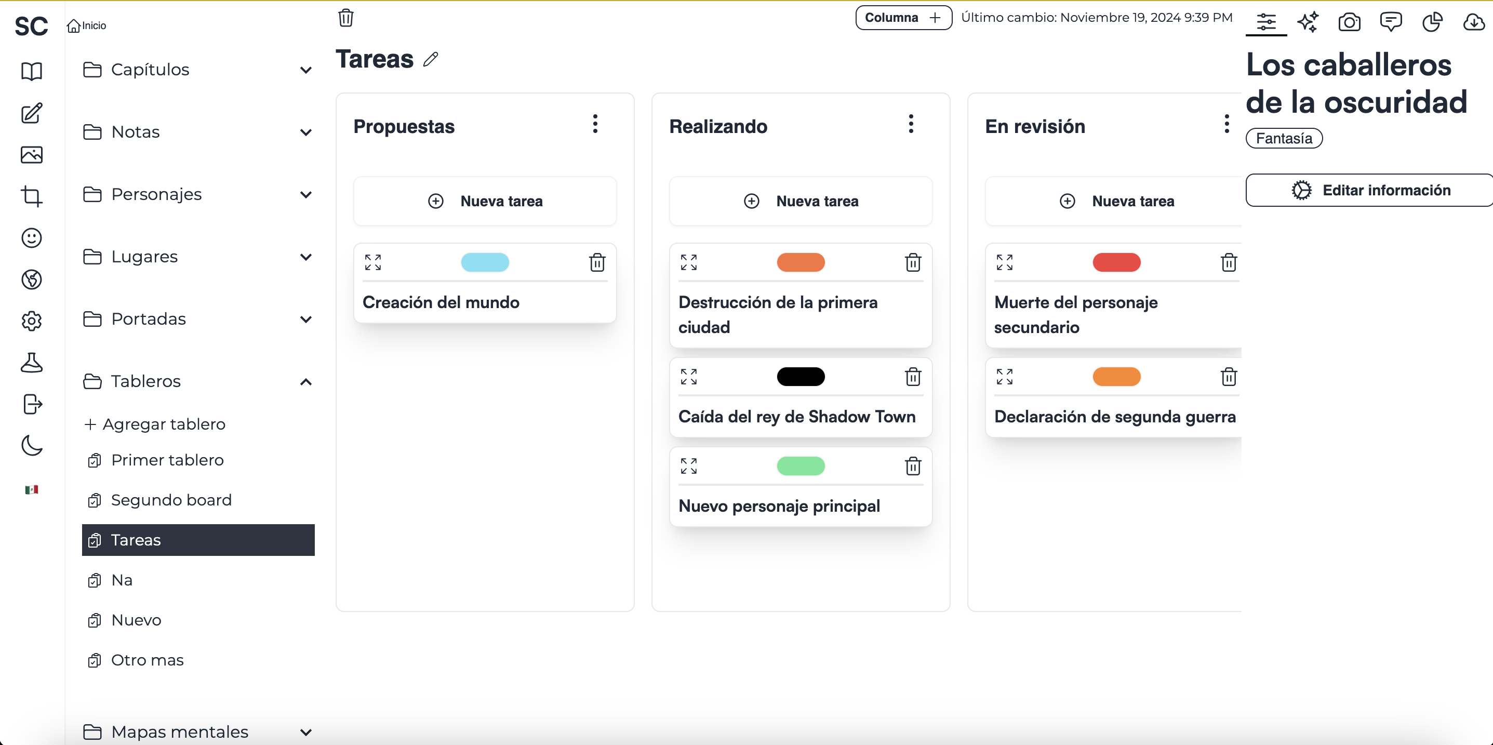Add a new column with Columna button
The width and height of the screenshot is (1493, 745).
[x=903, y=18]
